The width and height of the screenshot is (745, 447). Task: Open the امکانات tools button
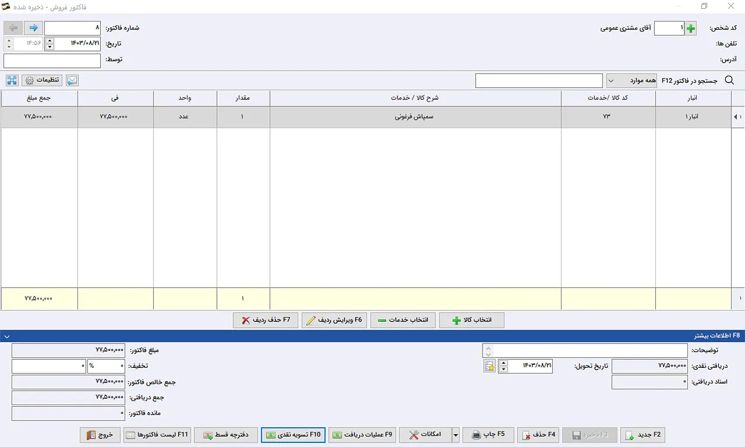425,435
